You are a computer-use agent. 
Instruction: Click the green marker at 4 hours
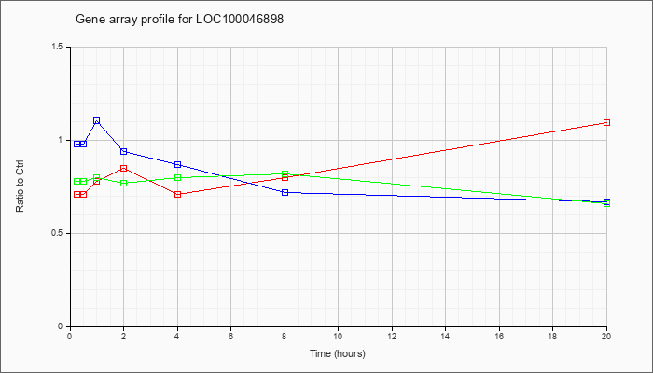pos(178,178)
